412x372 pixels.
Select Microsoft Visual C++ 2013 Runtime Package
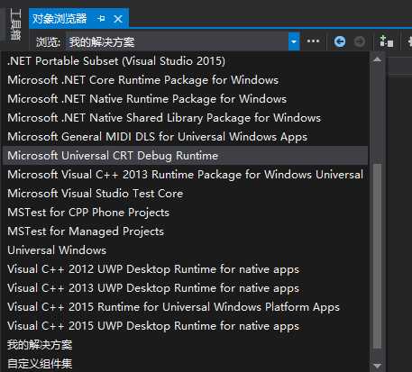(185, 175)
